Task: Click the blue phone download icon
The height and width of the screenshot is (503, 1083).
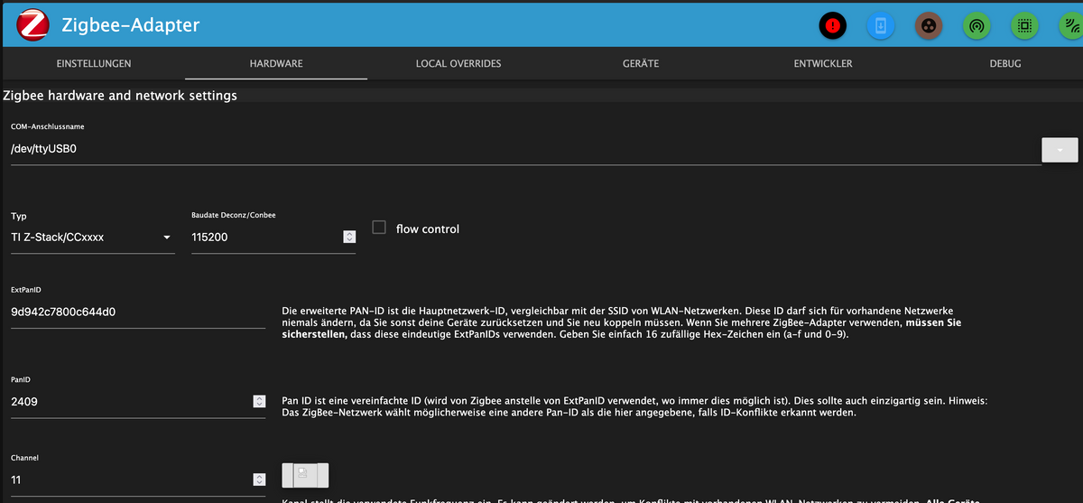Action: pos(881,26)
